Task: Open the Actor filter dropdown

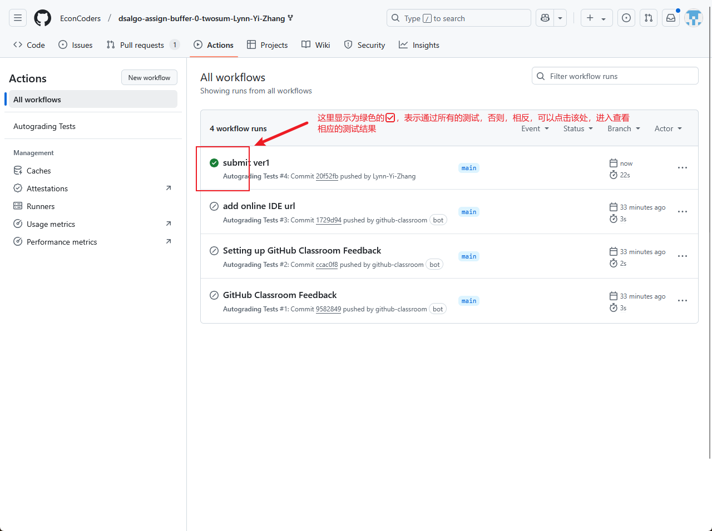Action: (667, 128)
